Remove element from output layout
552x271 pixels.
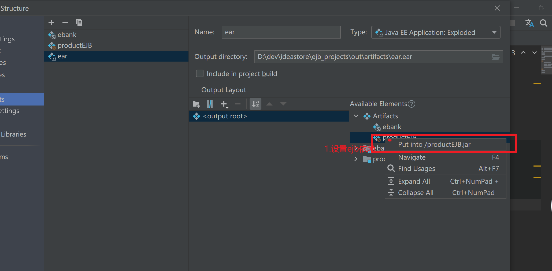(238, 104)
